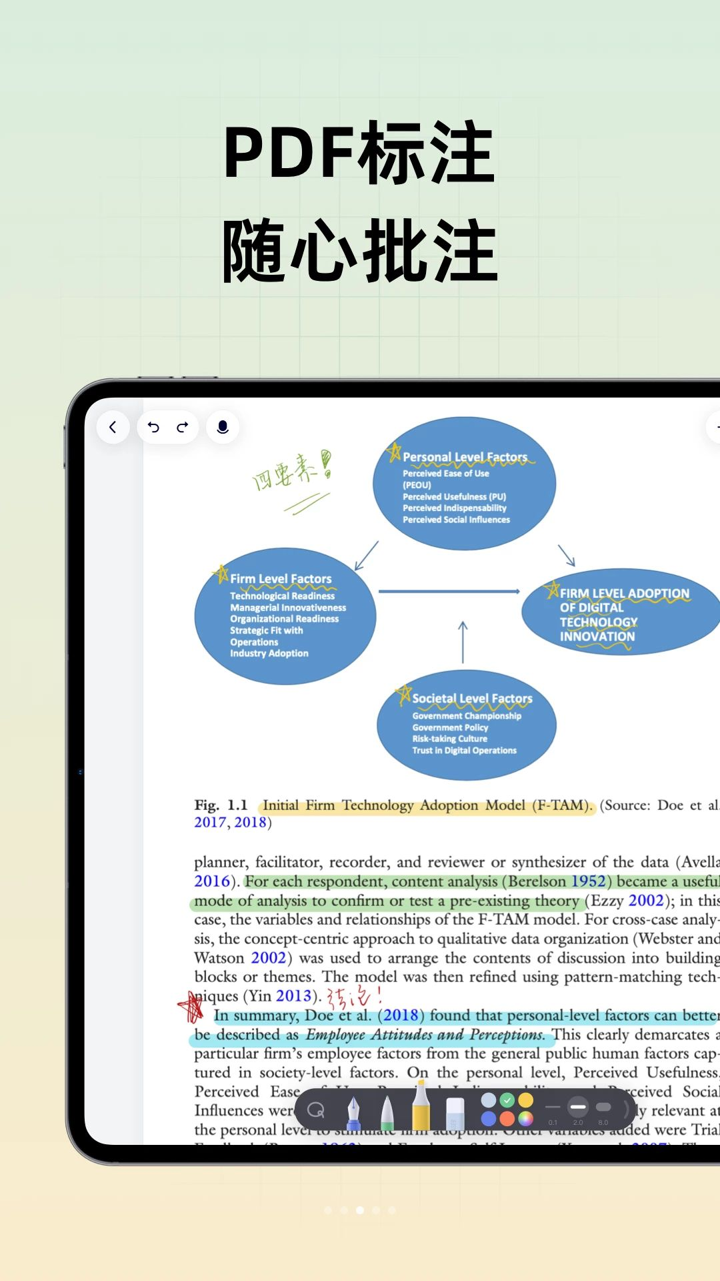Viewport: 720px width, 1281px height.
Task: Select the yellow highlighter tool
Action: pyautogui.click(x=421, y=1106)
